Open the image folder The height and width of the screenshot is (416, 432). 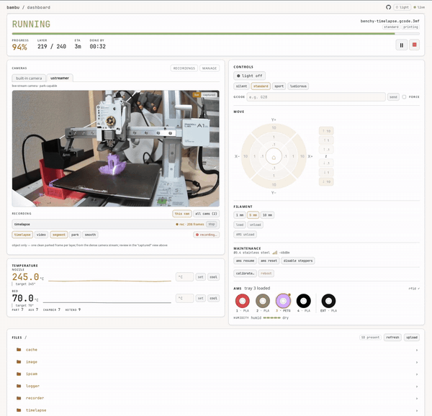point(32,362)
